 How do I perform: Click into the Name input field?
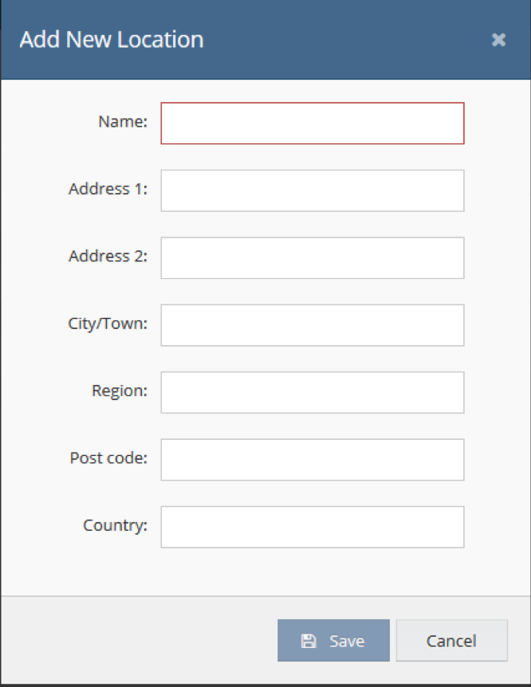coord(313,123)
